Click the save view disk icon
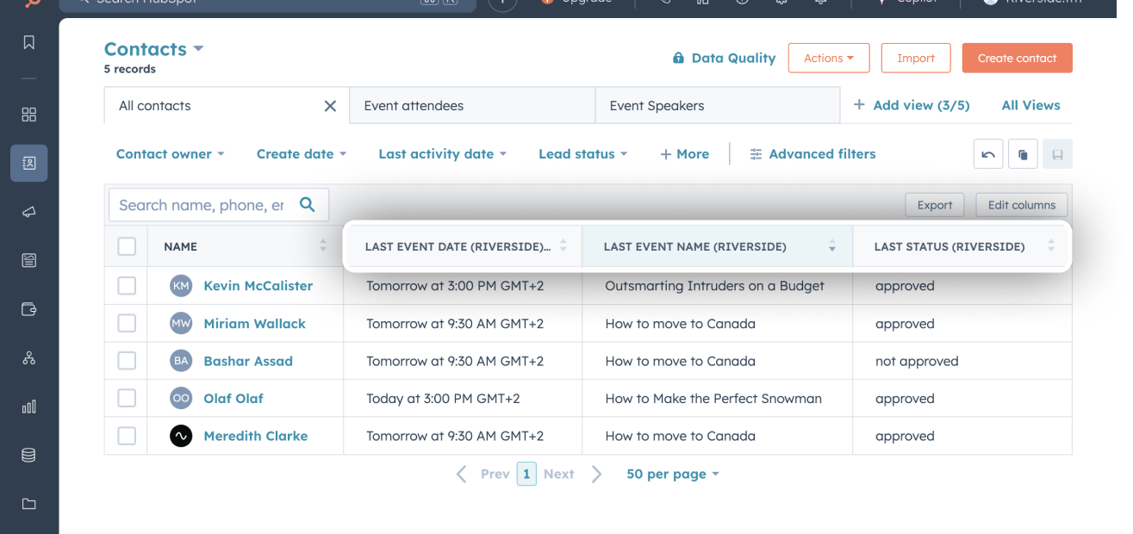The width and height of the screenshot is (1133, 534). point(1057,154)
